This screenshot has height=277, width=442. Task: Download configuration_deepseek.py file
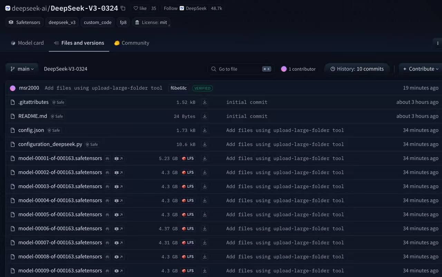pyautogui.click(x=205, y=144)
